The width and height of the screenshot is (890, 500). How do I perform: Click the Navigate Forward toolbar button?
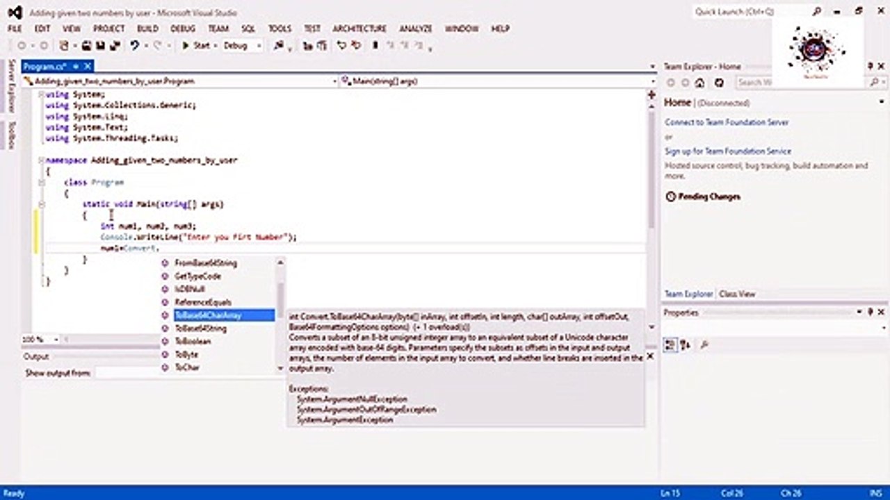[42, 46]
